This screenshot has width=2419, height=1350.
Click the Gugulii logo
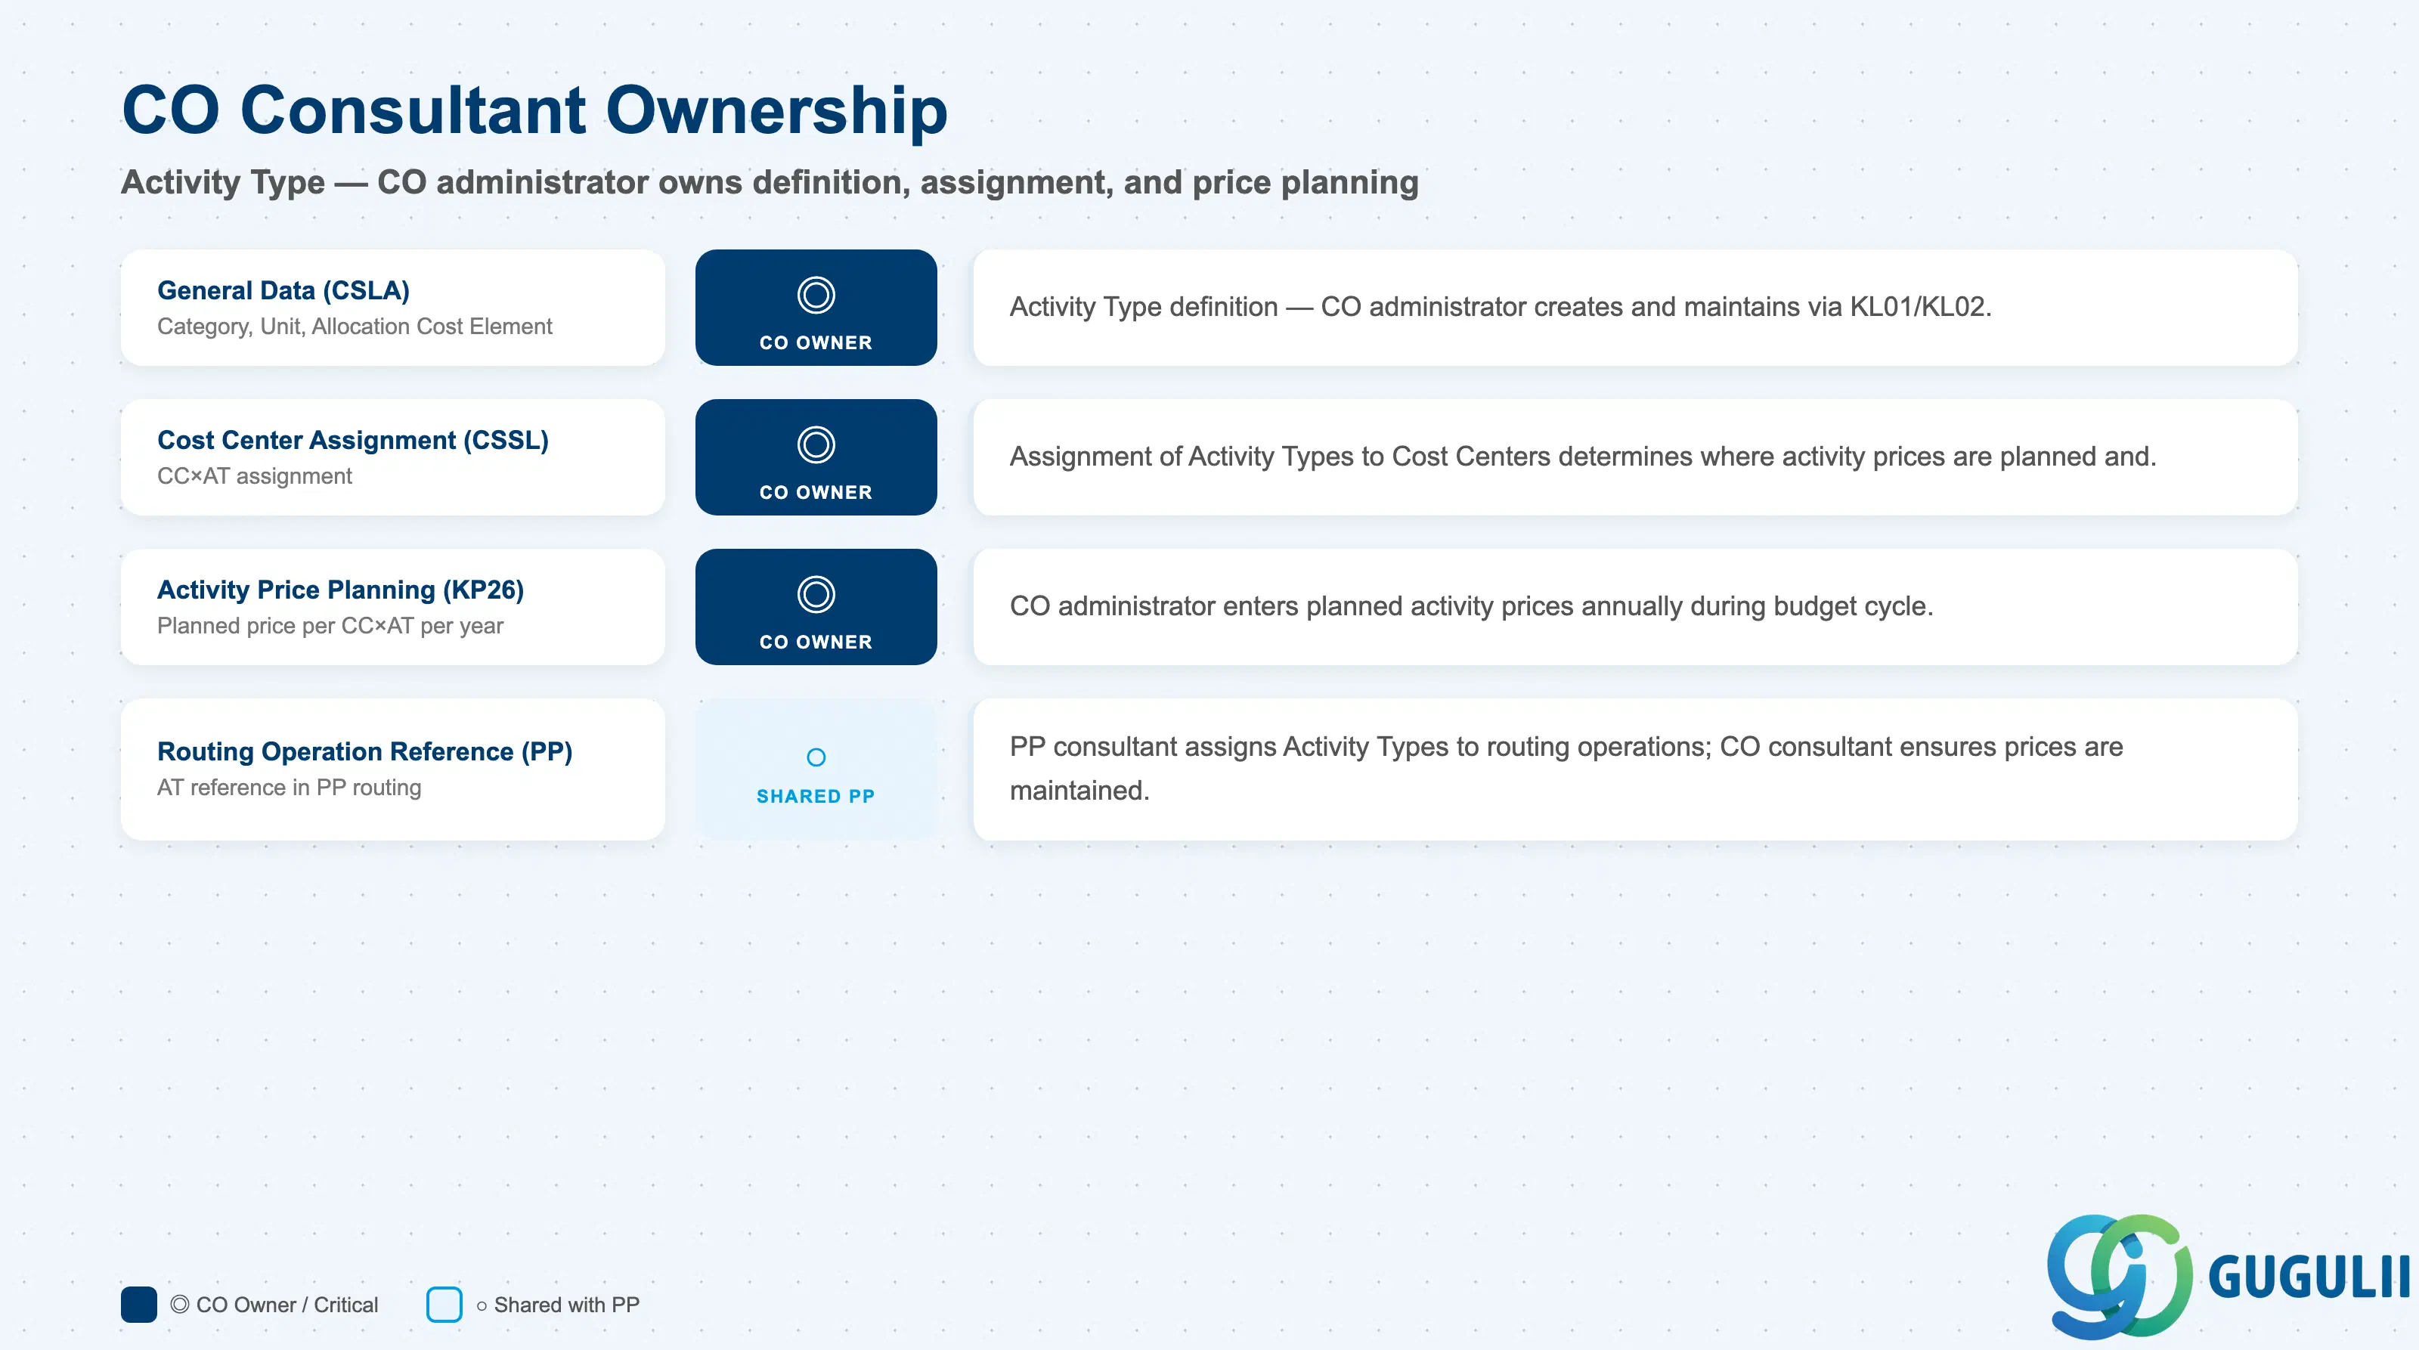coord(2228,1275)
